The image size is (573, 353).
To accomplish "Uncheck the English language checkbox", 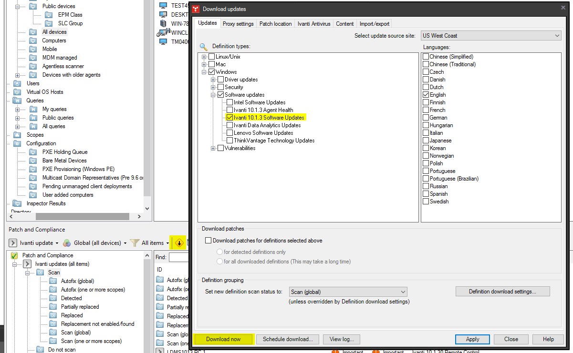I will [425, 94].
